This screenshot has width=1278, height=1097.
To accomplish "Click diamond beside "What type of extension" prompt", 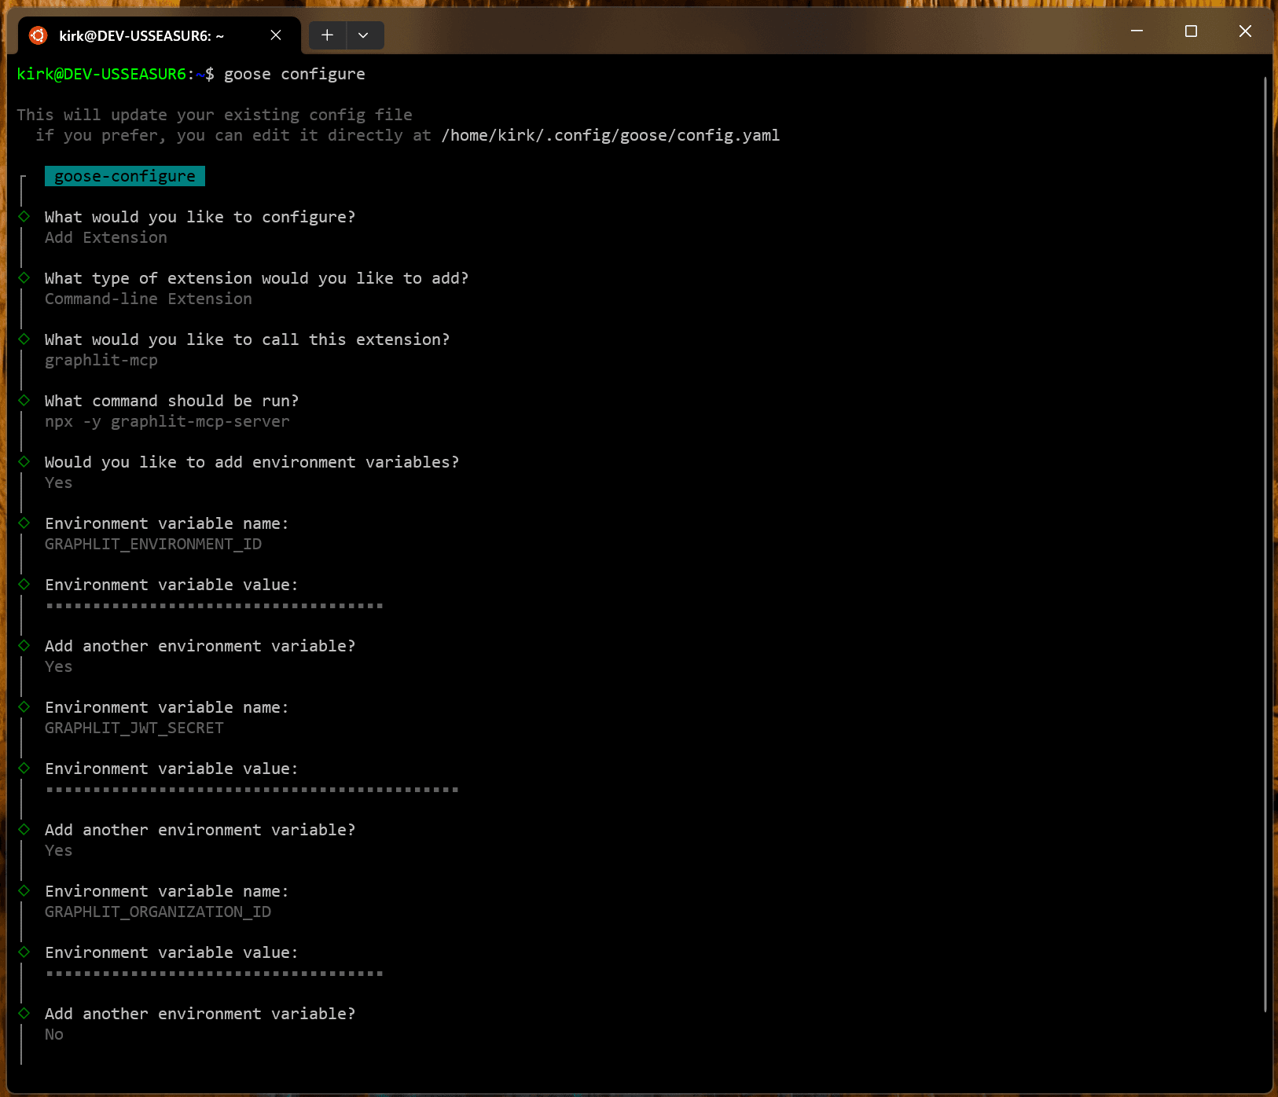I will pyautogui.click(x=24, y=278).
